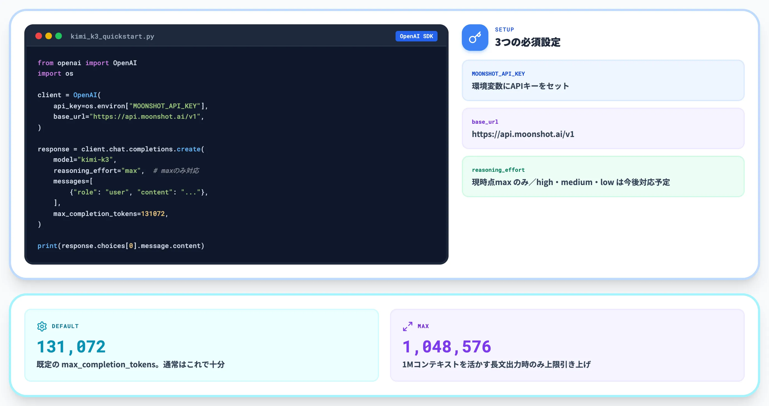Image resolution: width=769 pixels, height=406 pixels.
Task: Click the kimi_k3_quickstart.py file name
Action: [x=112, y=36]
